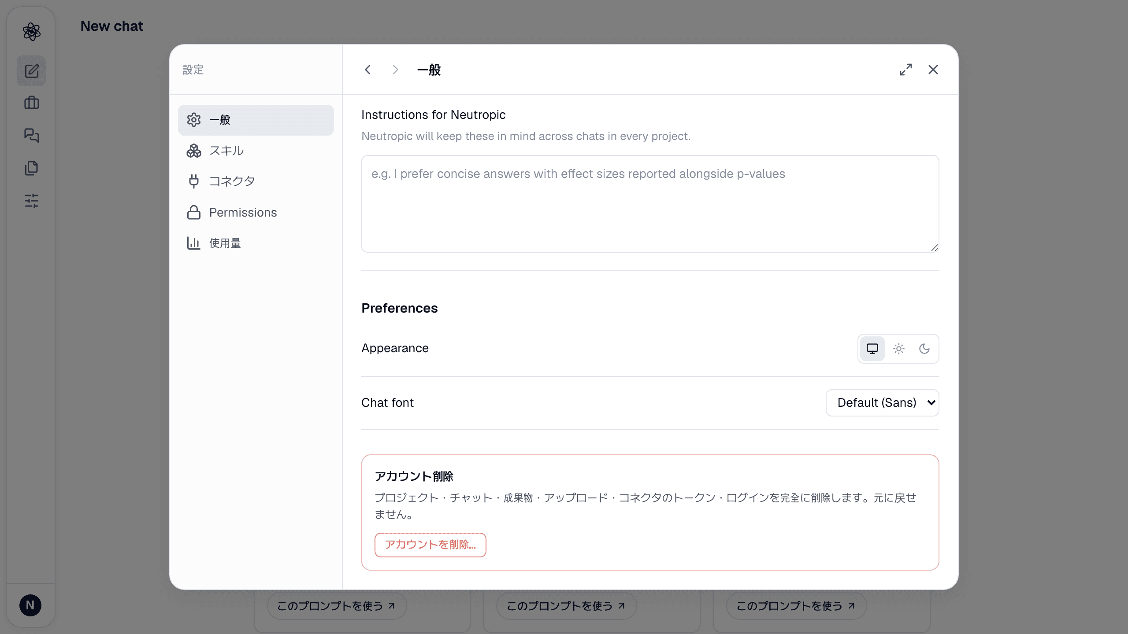Switch appearance to dark mode moon icon

tap(924, 349)
